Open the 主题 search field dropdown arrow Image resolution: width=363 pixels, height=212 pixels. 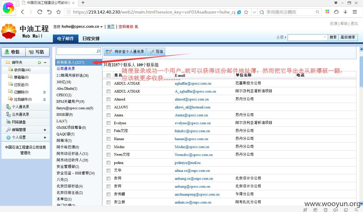tap(325, 37)
